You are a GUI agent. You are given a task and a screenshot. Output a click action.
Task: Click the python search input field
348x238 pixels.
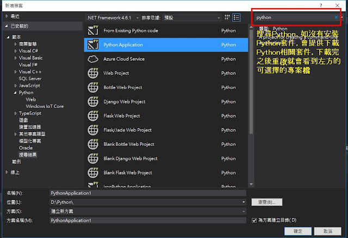click(x=294, y=17)
